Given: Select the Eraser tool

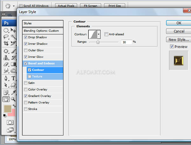Looking at the screenshot, I should click(x=6, y=64).
